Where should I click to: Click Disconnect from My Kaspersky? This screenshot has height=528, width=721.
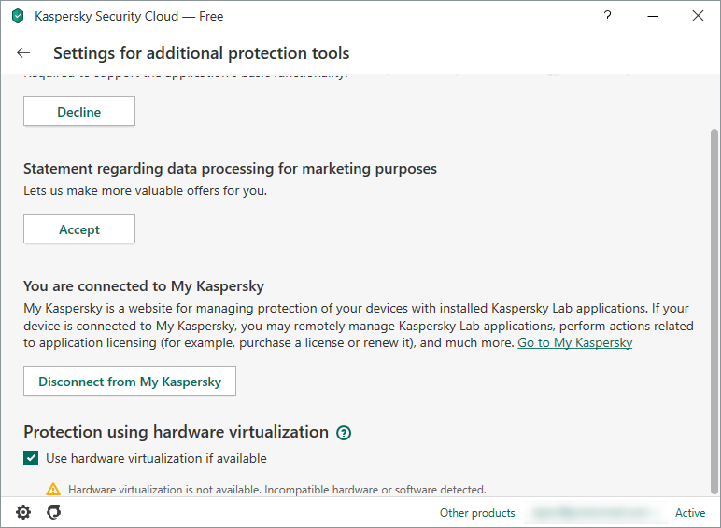click(x=130, y=382)
